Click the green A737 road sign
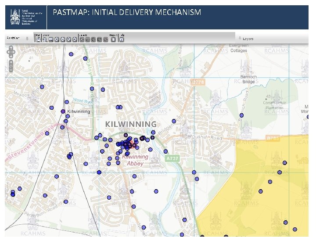 172,158
